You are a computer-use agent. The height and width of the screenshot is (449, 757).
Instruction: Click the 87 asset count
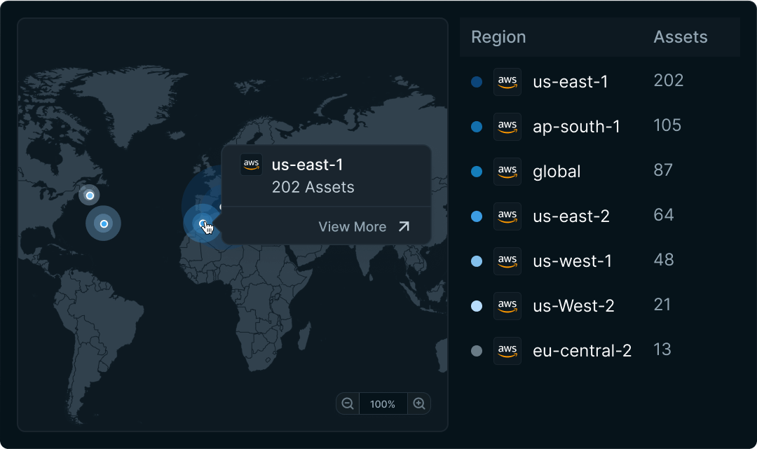pos(663,170)
